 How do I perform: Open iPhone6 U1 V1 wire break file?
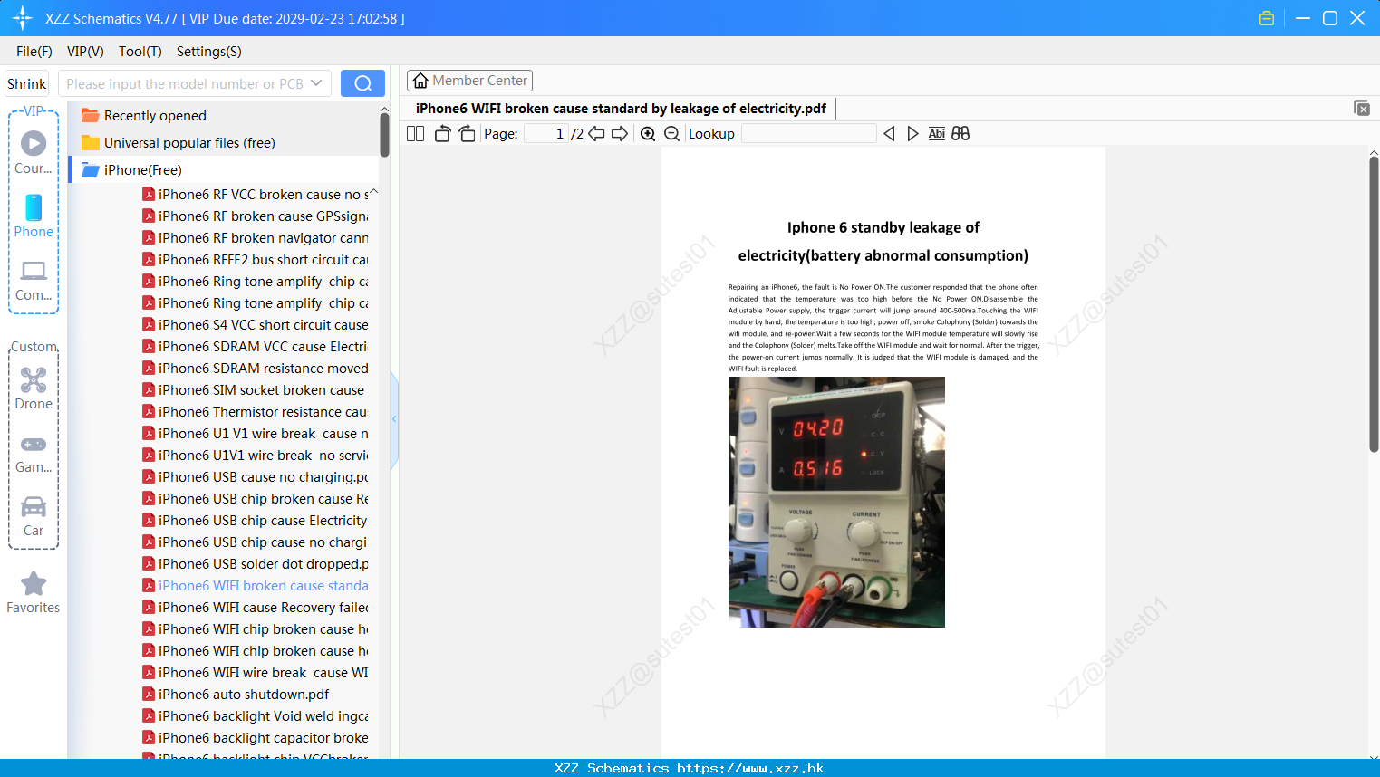point(256,434)
